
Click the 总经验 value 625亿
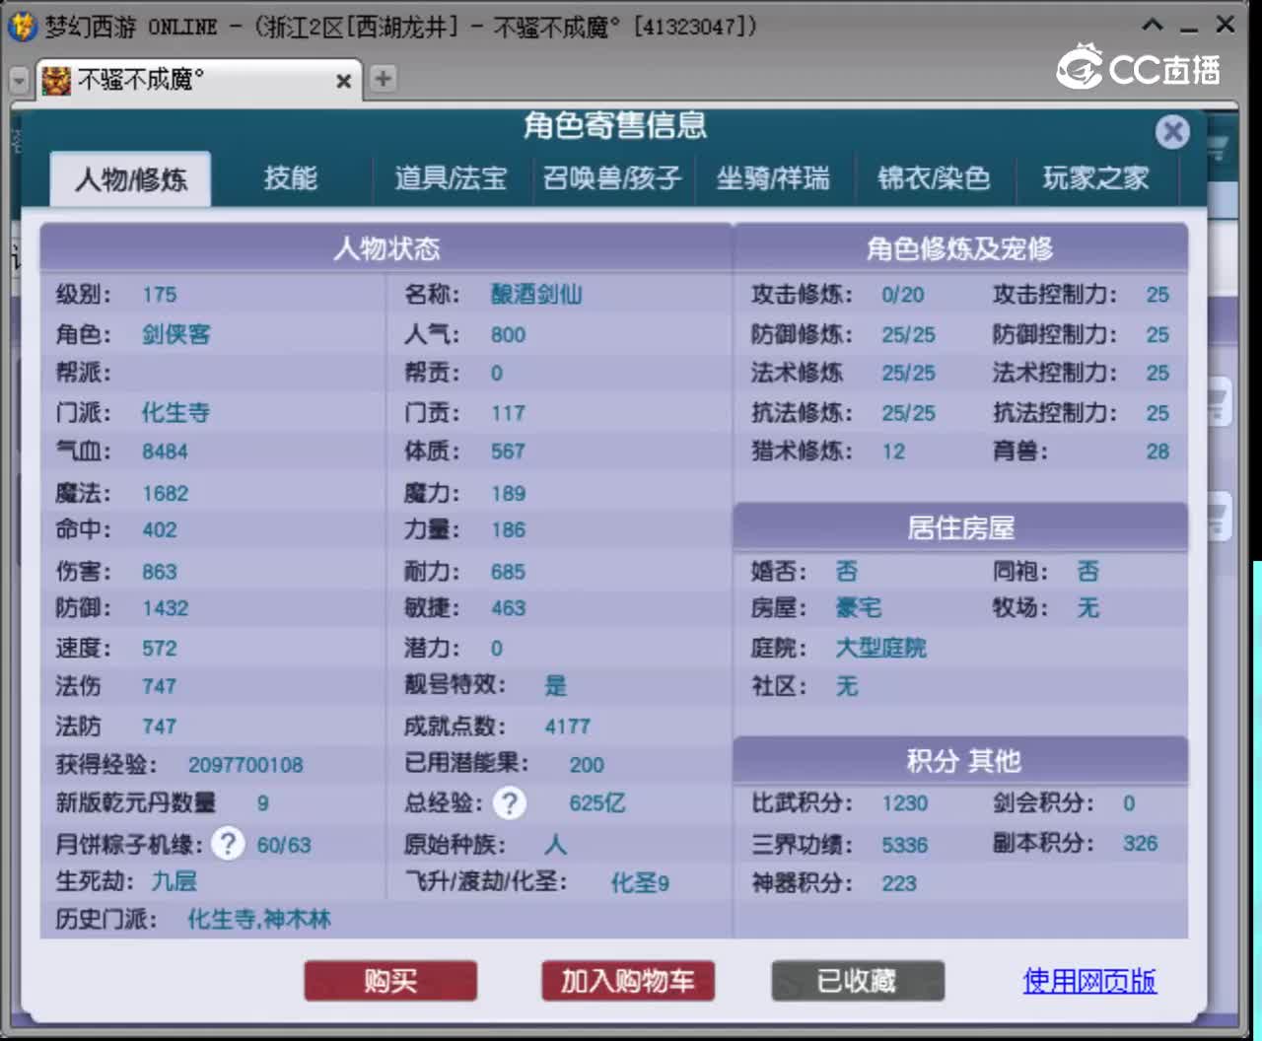coord(597,803)
